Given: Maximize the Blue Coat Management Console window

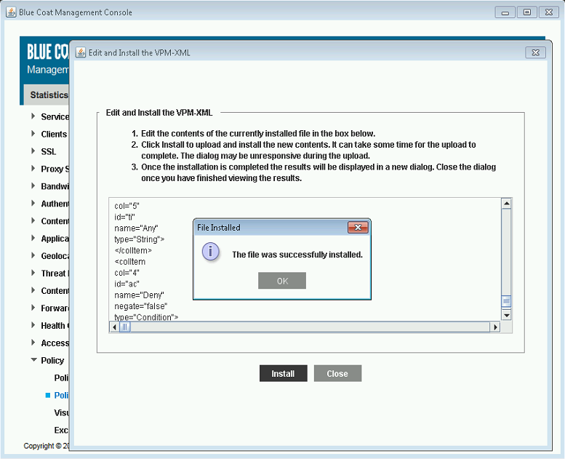Looking at the screenshot, I should (526, 12).
